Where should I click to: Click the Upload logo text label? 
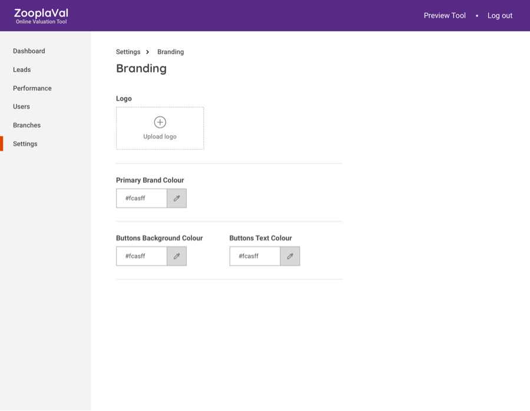(x=160, y=137)
